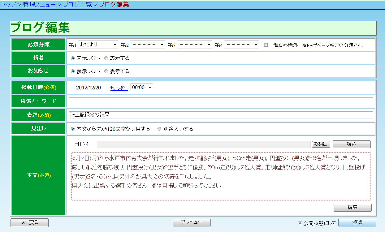
Task: Open 管理メニュー breadcrumb link
Action: pos(39,5)
